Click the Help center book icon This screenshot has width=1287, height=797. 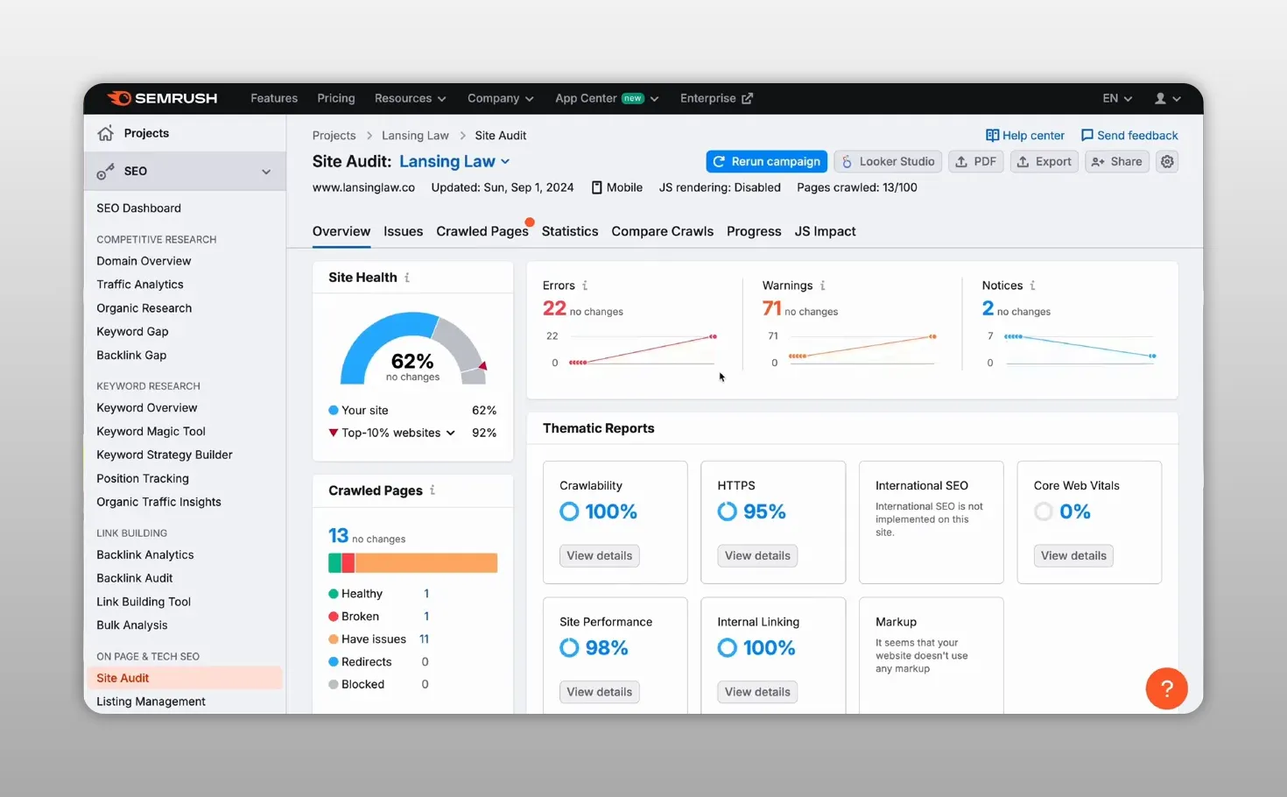pos(992,136)
